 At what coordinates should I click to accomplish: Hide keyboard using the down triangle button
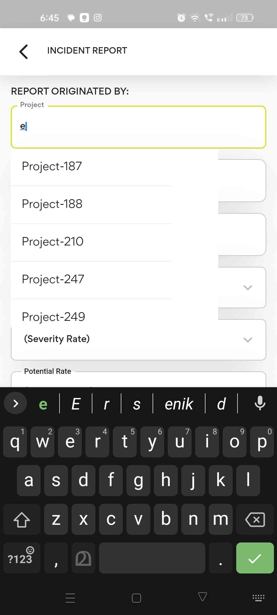(202, 597)
